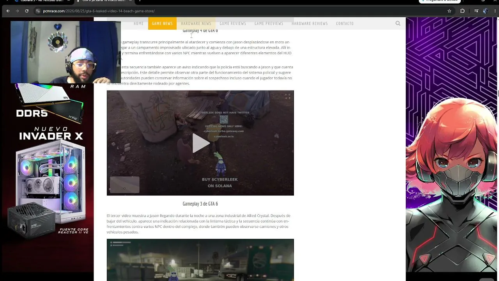This screenshot has height=281, width=499.
Task: Click the 'Gameplay 3 de GTA 6' caption
Action: click(x=200, y=204)
